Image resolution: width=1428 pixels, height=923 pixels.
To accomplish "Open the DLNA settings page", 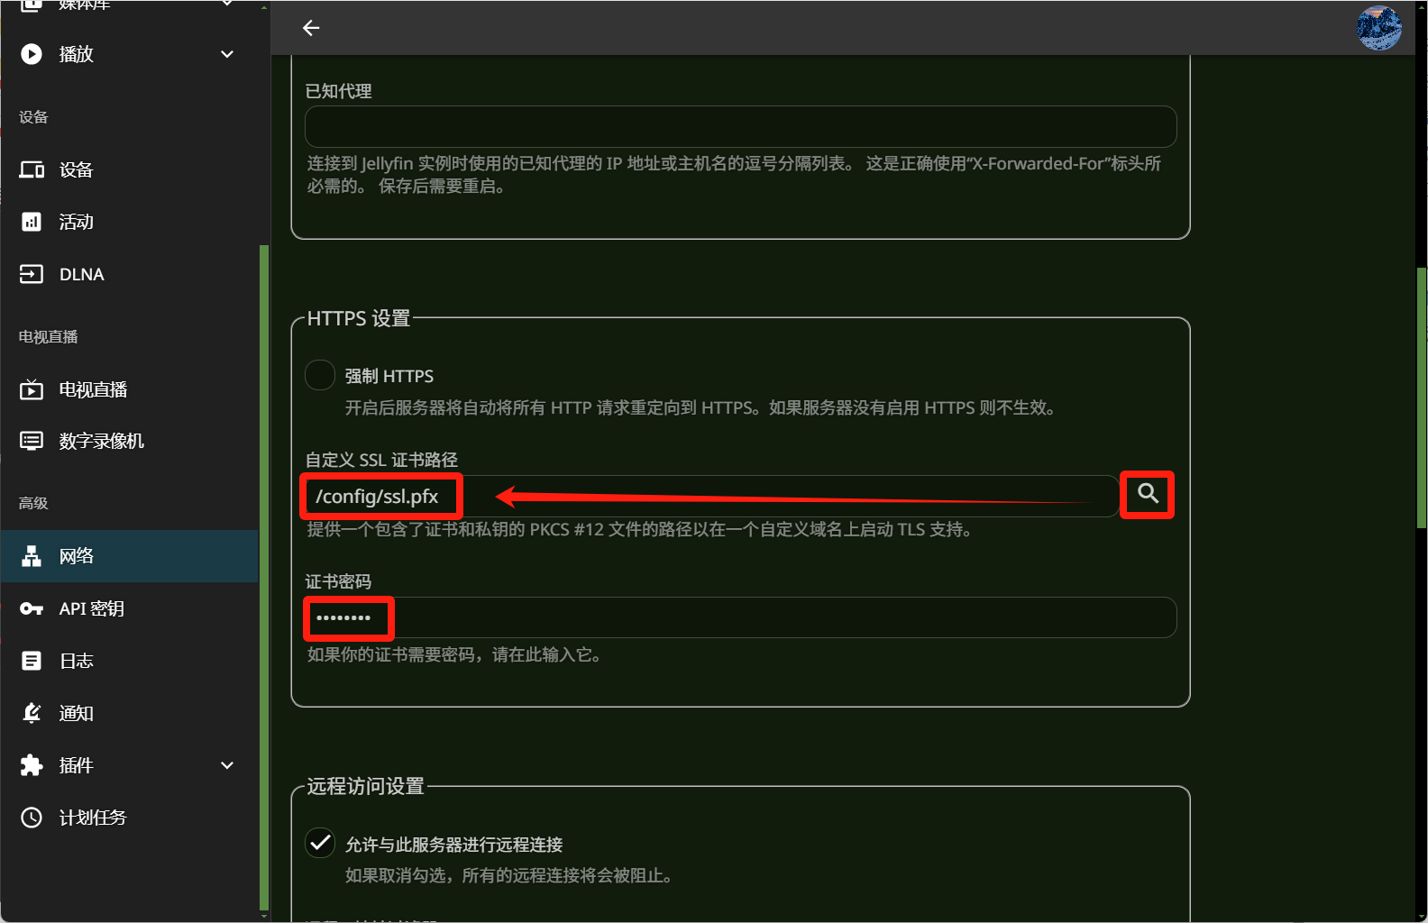I will click(x=81, y=274).
